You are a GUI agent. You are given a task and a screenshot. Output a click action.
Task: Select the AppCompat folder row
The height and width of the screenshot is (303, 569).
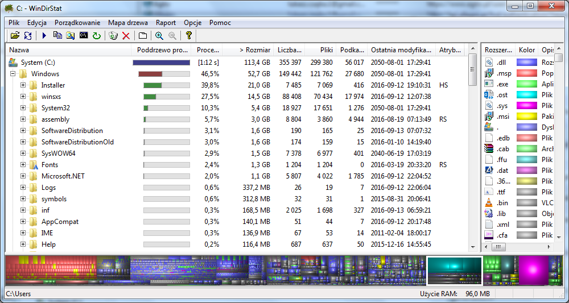click(x=237, y=222)
